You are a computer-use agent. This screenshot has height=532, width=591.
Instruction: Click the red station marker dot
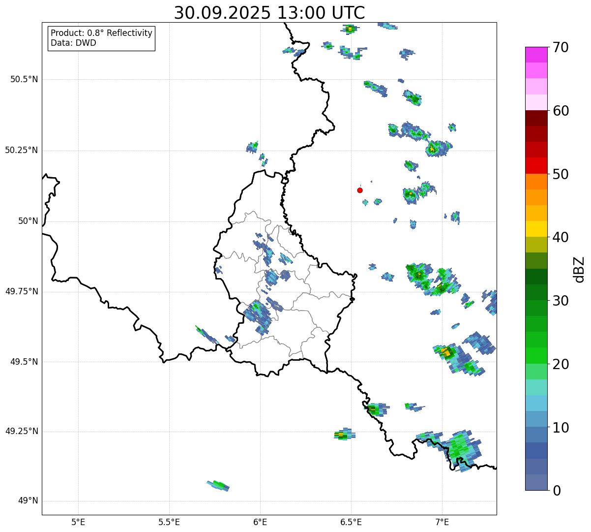coord(360,190)
